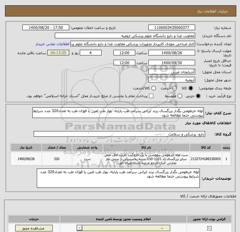
Task: Click the شماره نیاز number field
Action: tap(171, 28)
